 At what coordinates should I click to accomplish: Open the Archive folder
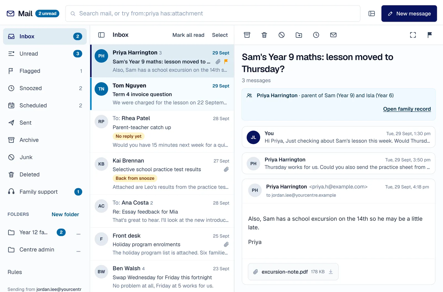pyautogui.click(x=45, y=140)
